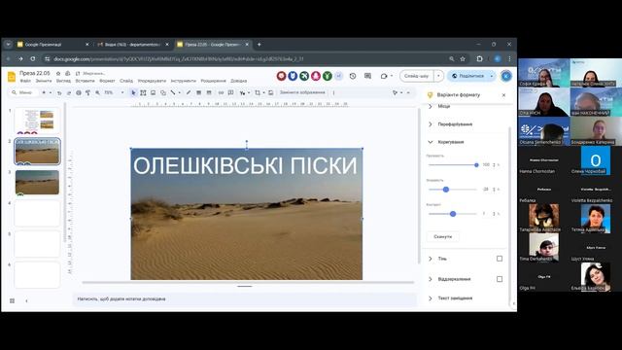This screenshot has width=622, height=350.
Task: Open the Слайд menu
Action: pyautogui.click(x=126, y=81)
